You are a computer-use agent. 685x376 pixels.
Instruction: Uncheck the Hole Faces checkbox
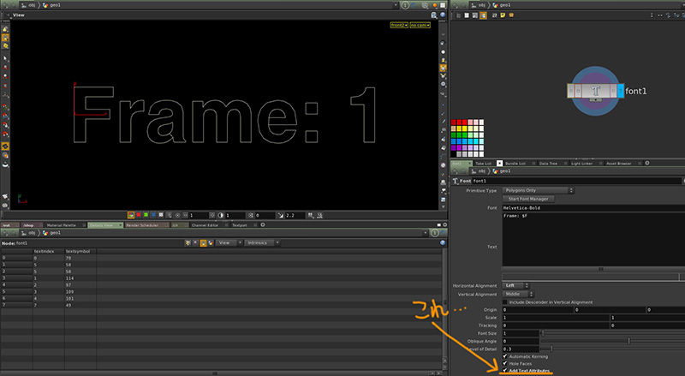[504, 364]
